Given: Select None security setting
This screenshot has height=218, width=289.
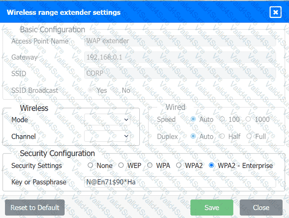Looking at the screenshot, I should point(90,165).
